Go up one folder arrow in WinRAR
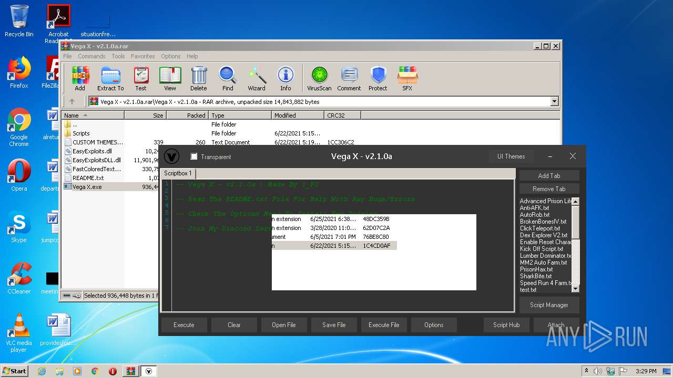The height and width of the screenshot is (378, 673). coord(72,102)
